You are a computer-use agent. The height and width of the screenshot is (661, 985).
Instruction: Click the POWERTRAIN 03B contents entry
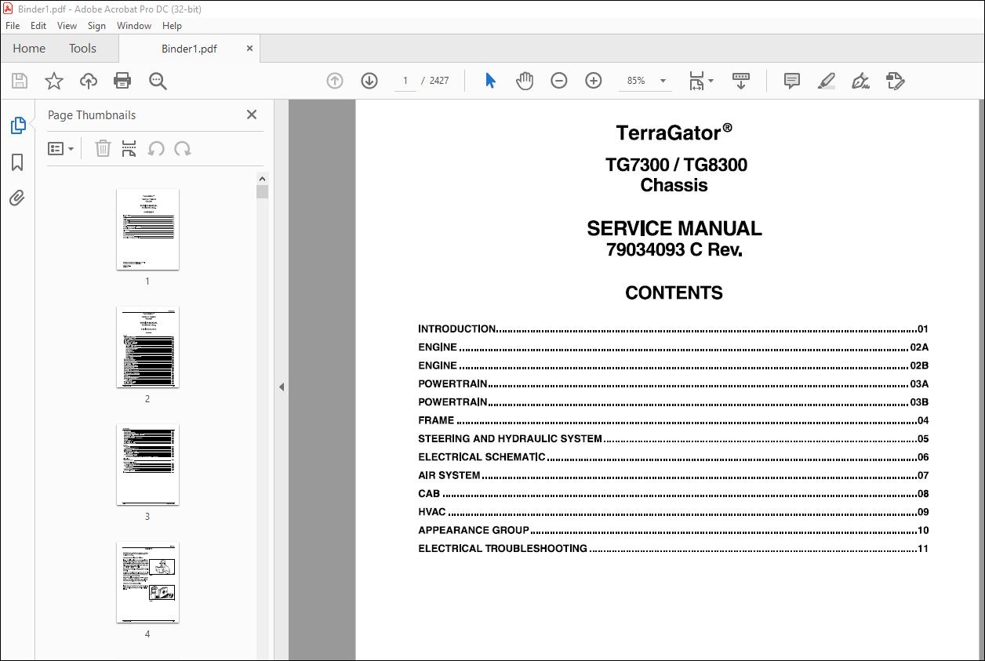click(x=673, y=402)
